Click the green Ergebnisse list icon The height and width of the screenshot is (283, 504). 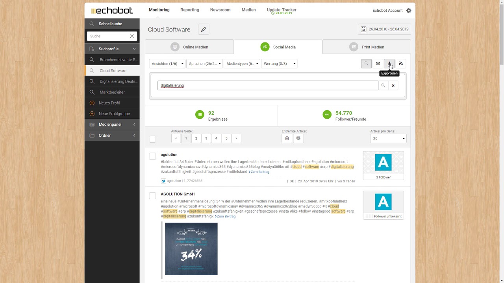pos(200,114)
